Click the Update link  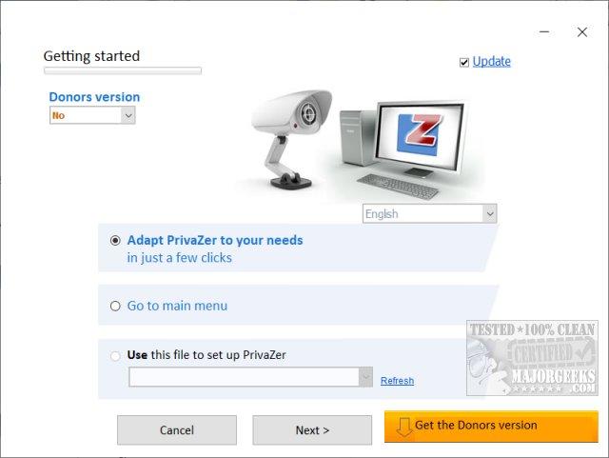pos(492,62)
